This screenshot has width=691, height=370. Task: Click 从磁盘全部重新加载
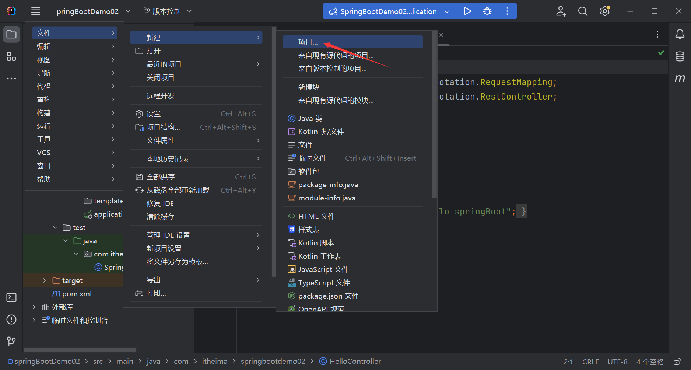click(x=196, y=190)
